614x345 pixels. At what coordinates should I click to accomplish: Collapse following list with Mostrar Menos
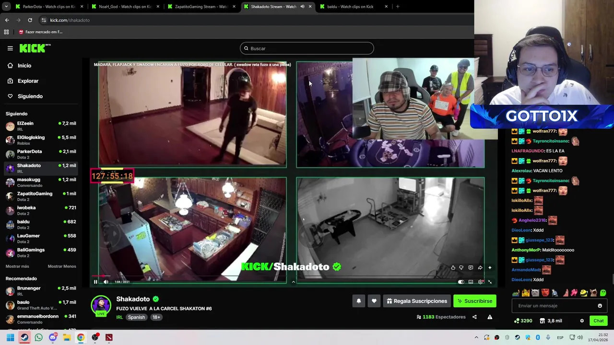click(62, 266)
